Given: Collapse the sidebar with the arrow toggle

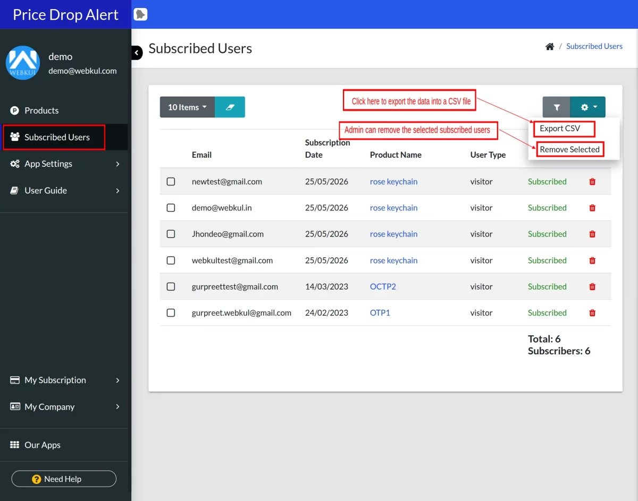Looking at the screenshot, I should [x=137, y=53].
